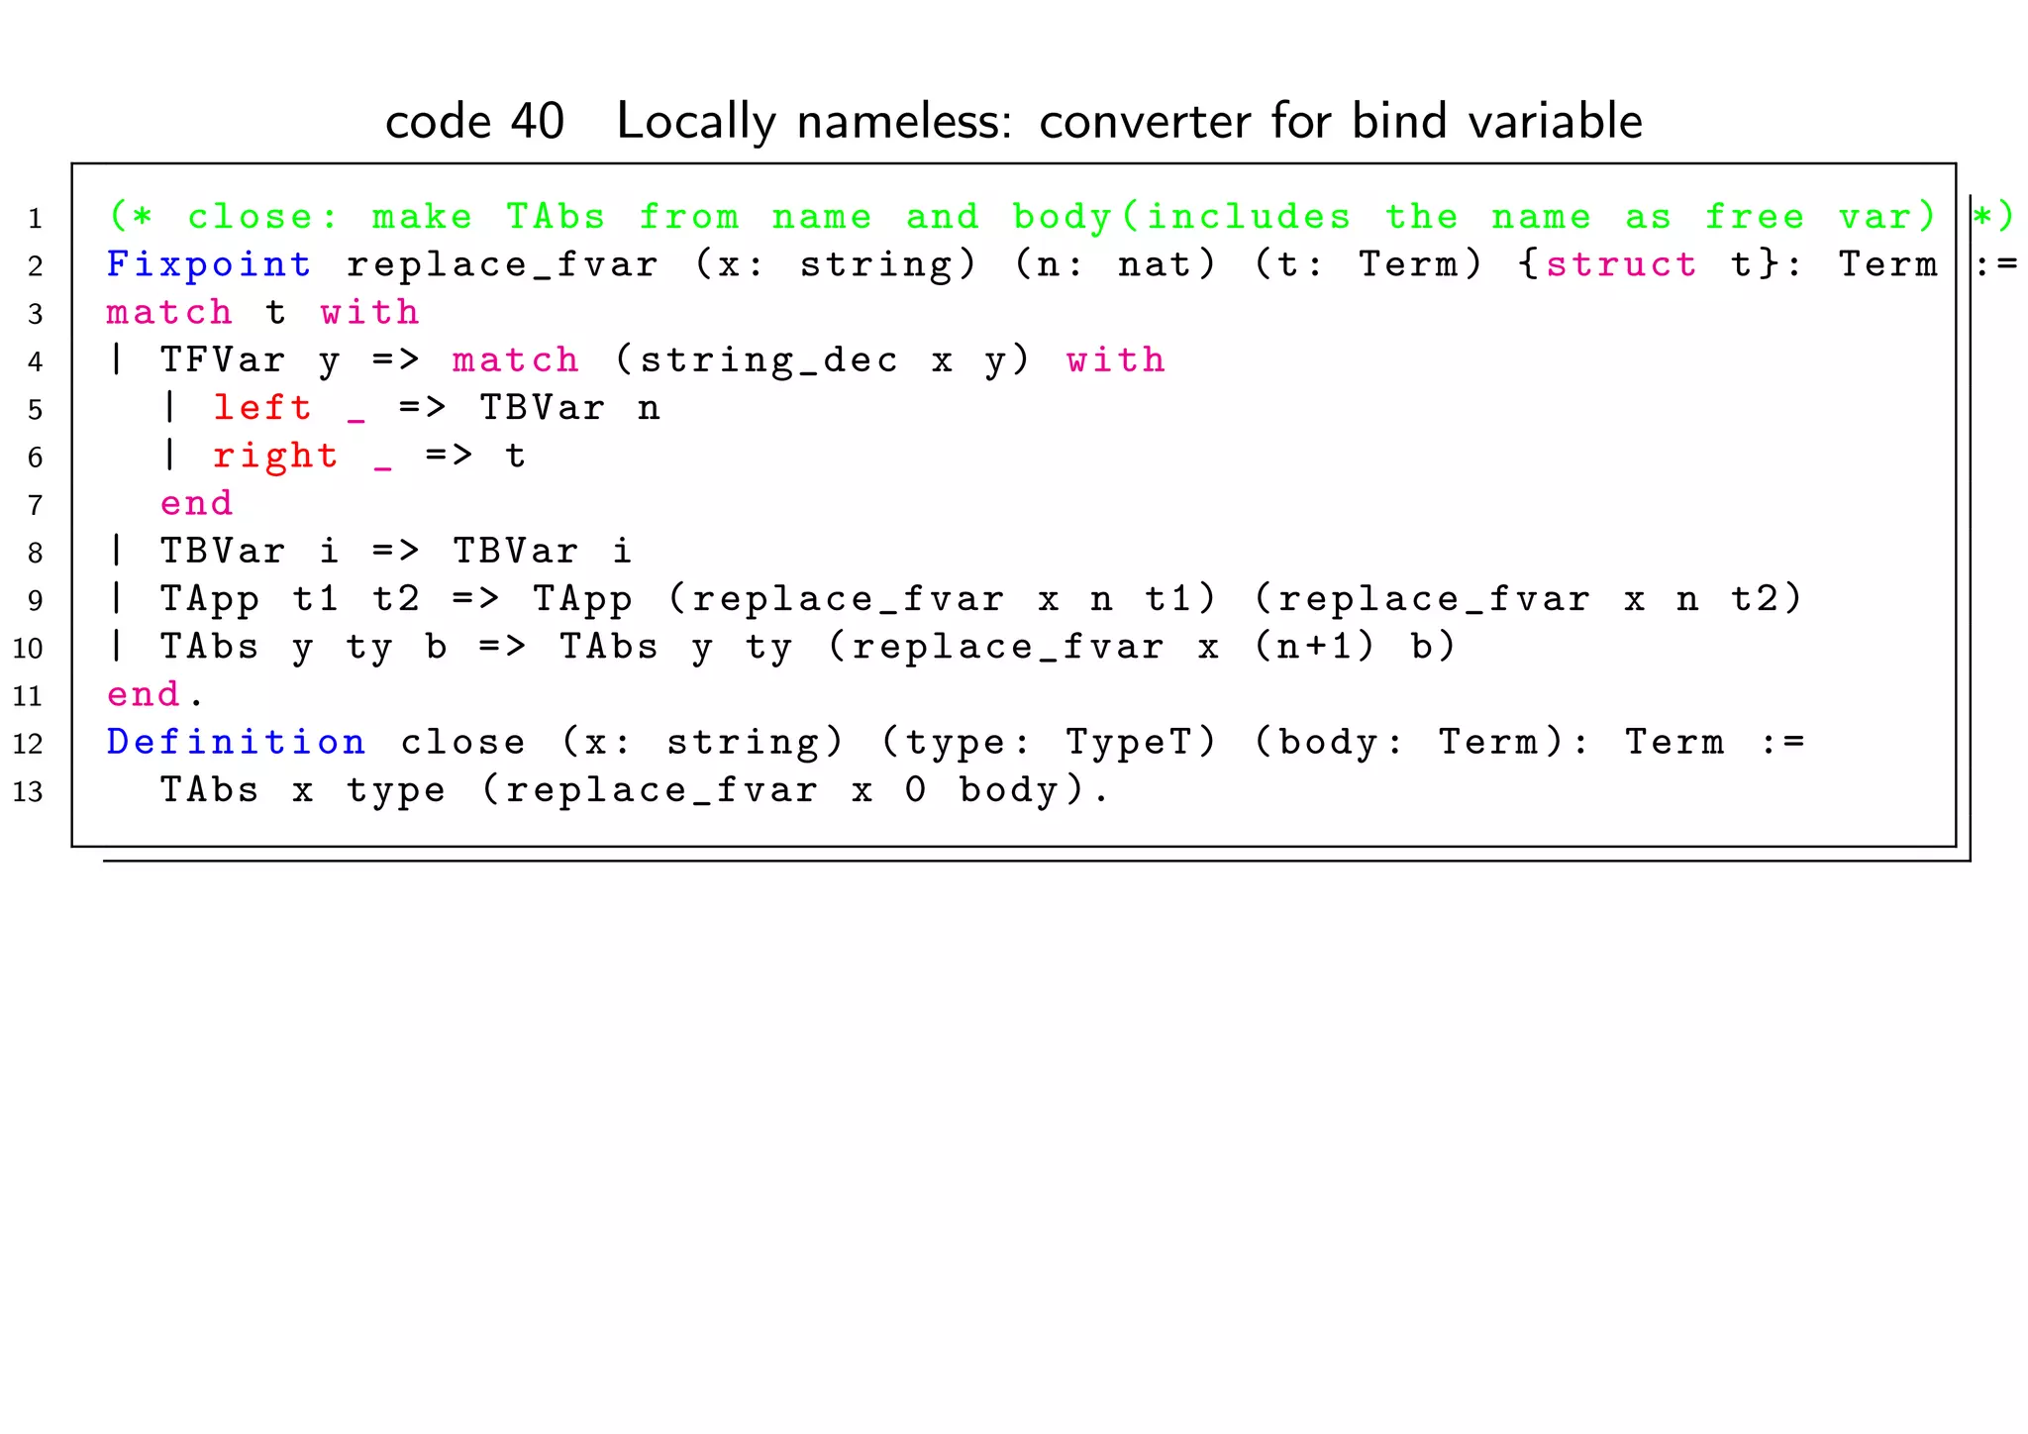Click the indented 'end' on line 7

point(196,503)
